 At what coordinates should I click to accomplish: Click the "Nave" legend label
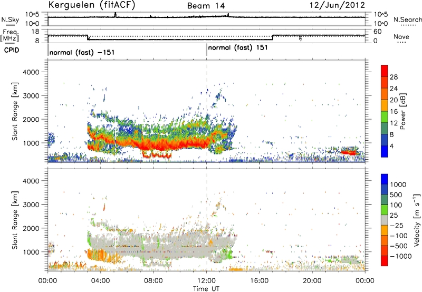(401, 36)
